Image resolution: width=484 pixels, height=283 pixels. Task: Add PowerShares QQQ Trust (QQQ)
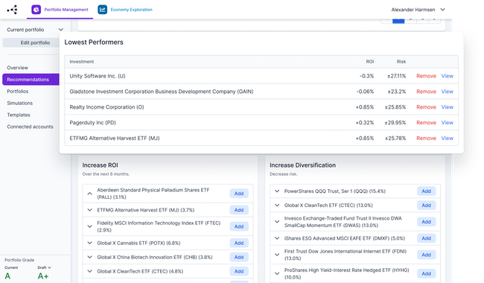(x=426, y=191)
